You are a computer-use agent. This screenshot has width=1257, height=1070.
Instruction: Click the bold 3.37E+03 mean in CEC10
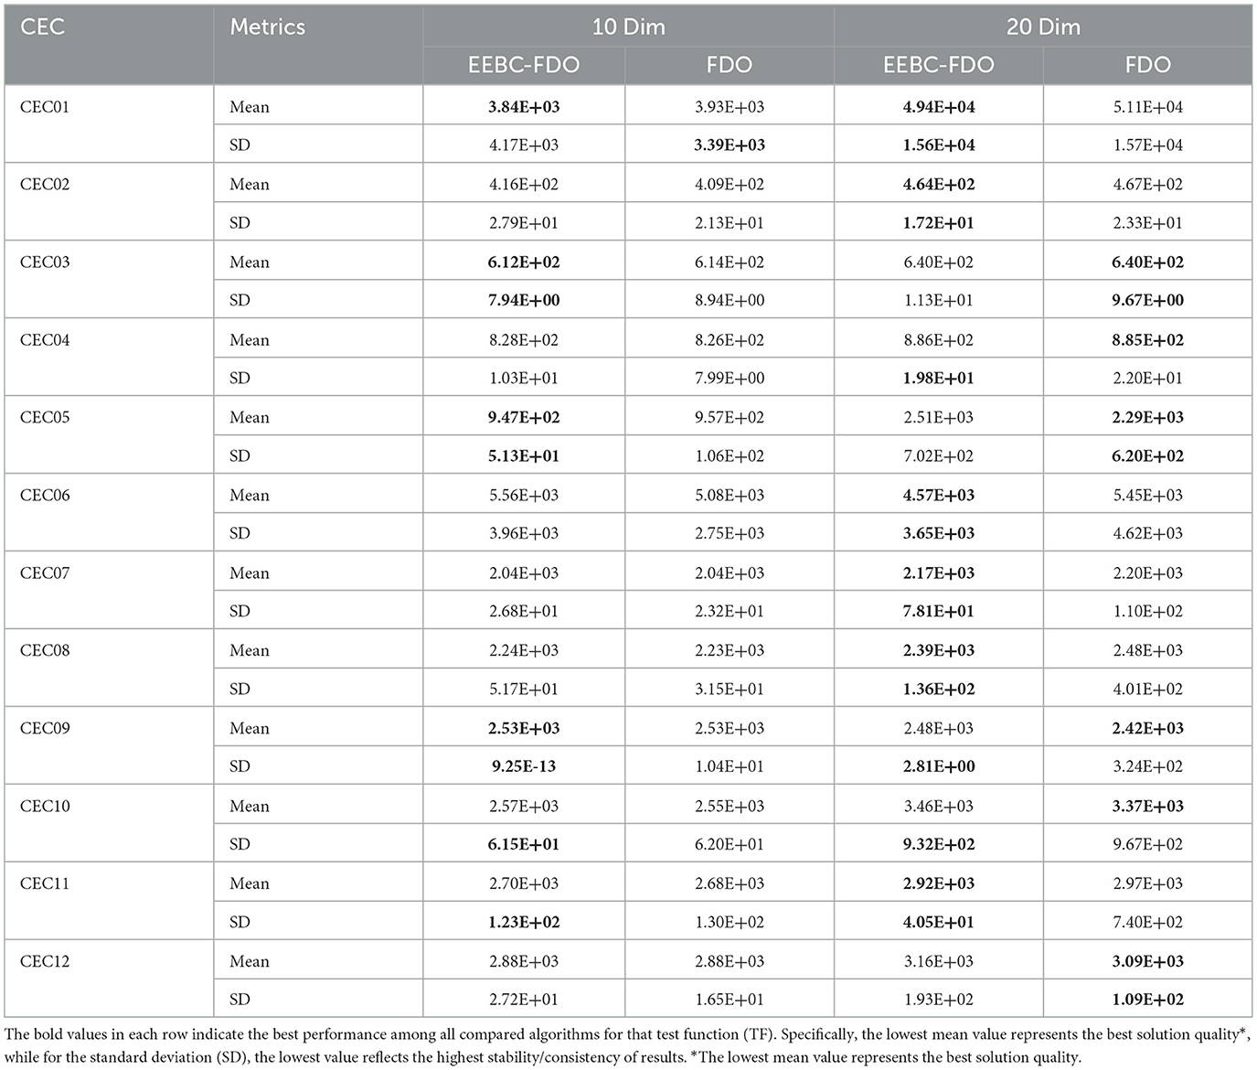click(1147, 806)
